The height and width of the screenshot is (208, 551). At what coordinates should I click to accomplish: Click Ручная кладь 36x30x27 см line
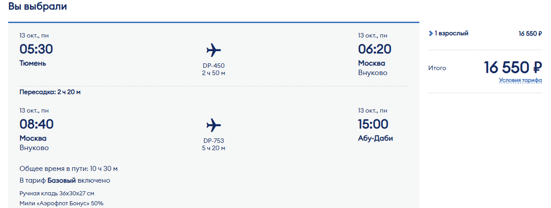(57, 193)
